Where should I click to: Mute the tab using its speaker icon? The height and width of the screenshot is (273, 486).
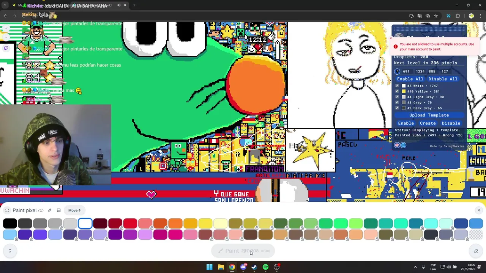[119, 5]
